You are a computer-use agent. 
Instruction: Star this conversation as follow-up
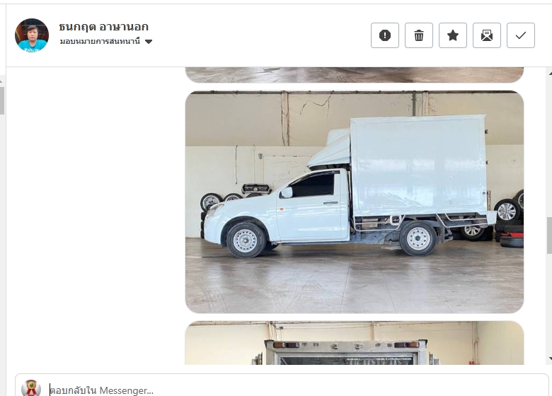[453, 35]
